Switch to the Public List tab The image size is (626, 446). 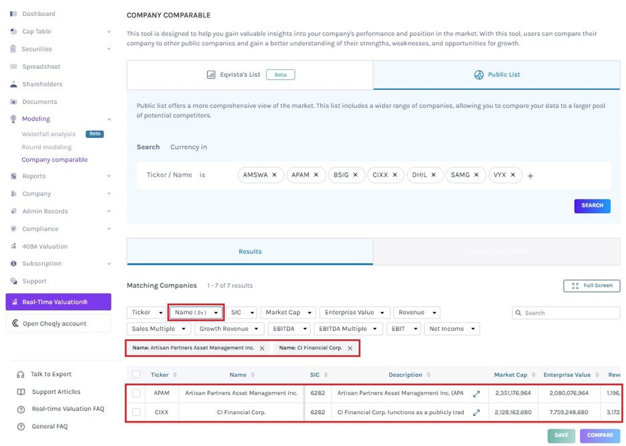[497, 75]
